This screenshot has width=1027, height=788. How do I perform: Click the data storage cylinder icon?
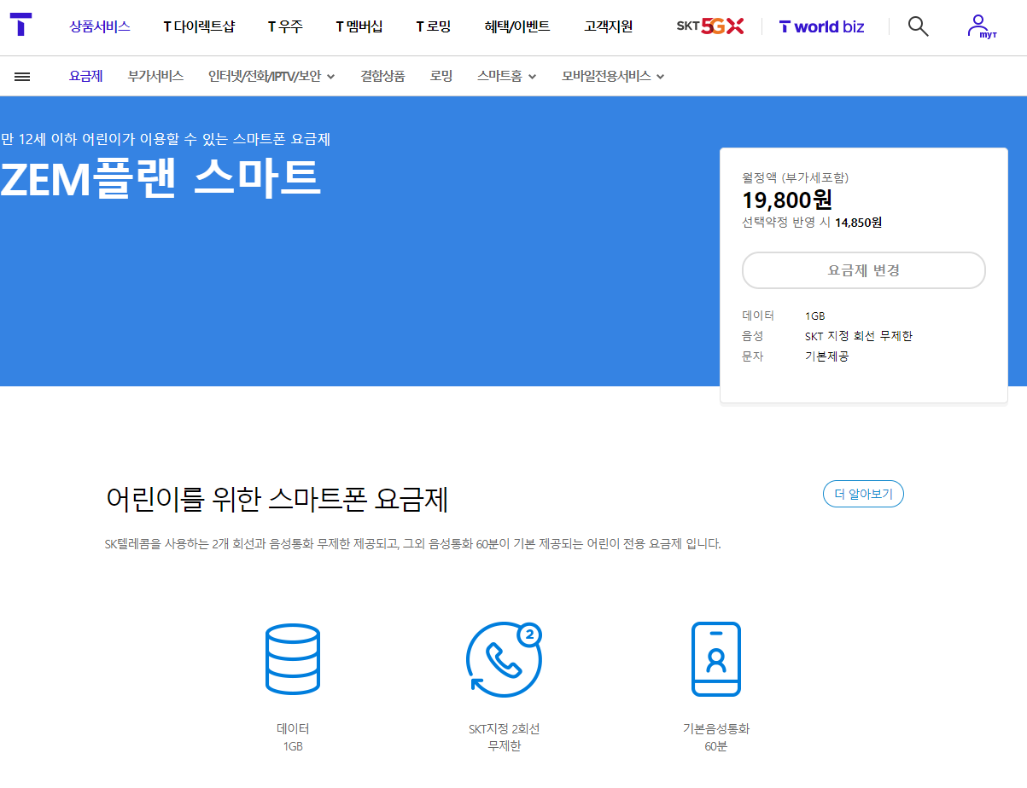point(293,659)
